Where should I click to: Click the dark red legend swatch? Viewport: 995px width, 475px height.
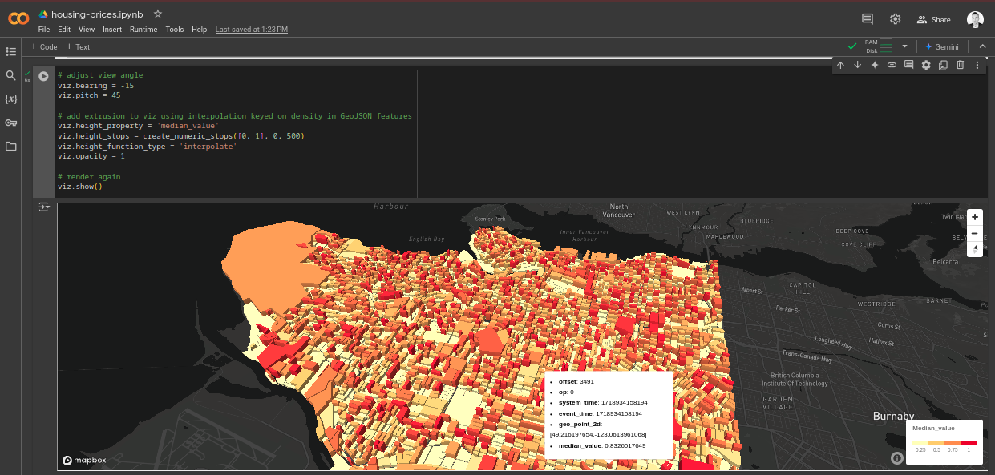pyautogui.click(x=969, y=442)
